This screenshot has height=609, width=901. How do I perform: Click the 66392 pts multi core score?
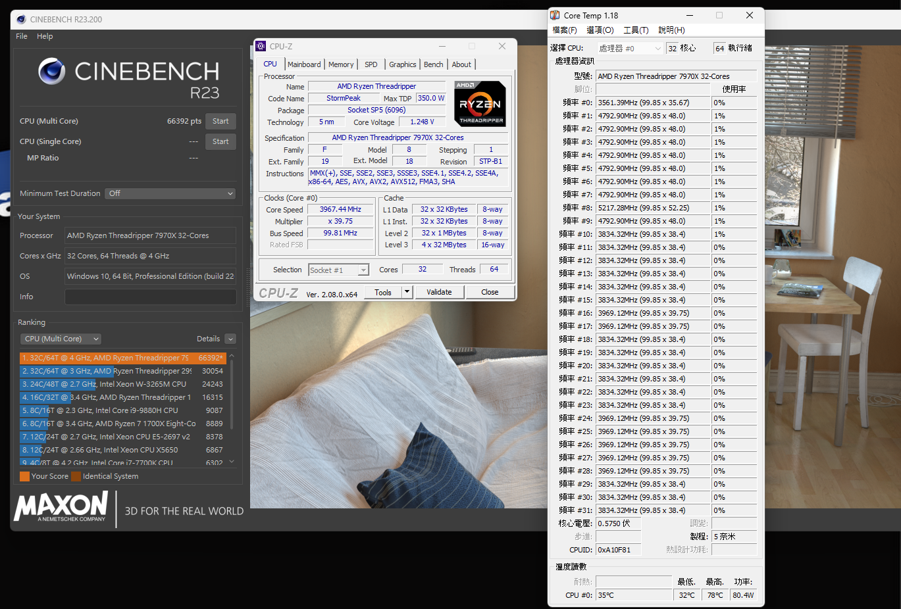[184, 121]
